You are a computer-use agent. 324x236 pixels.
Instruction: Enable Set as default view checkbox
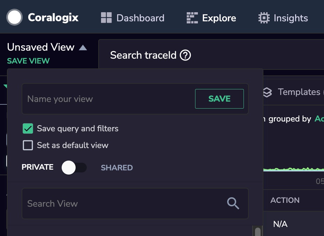click(28, 145)
